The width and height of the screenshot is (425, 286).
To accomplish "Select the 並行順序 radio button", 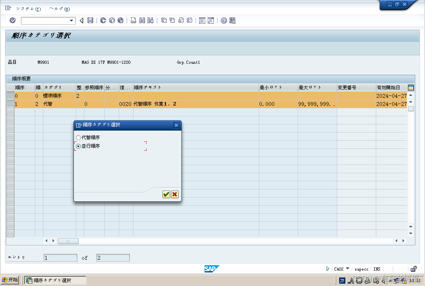I will point(79,146).
